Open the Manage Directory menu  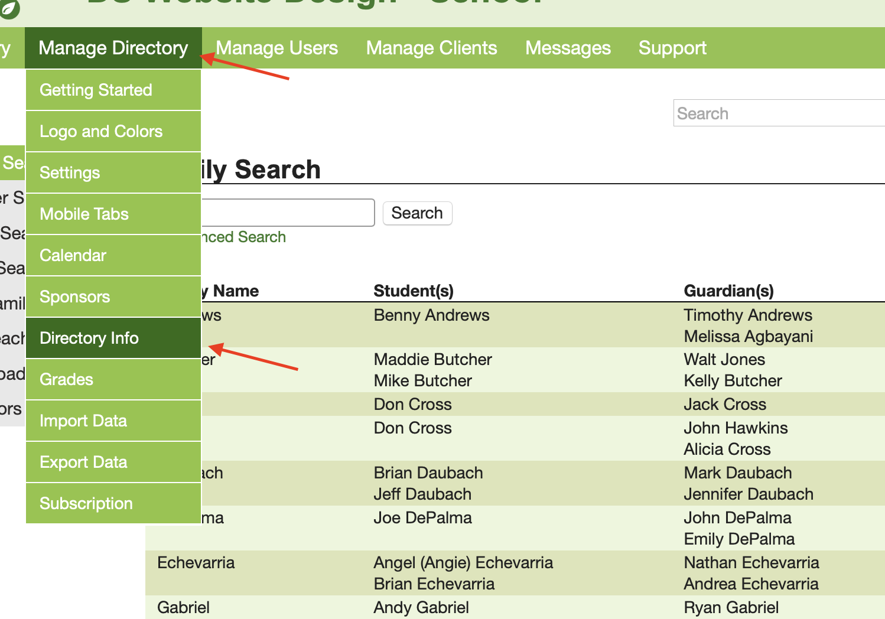(x=113, y=48)
